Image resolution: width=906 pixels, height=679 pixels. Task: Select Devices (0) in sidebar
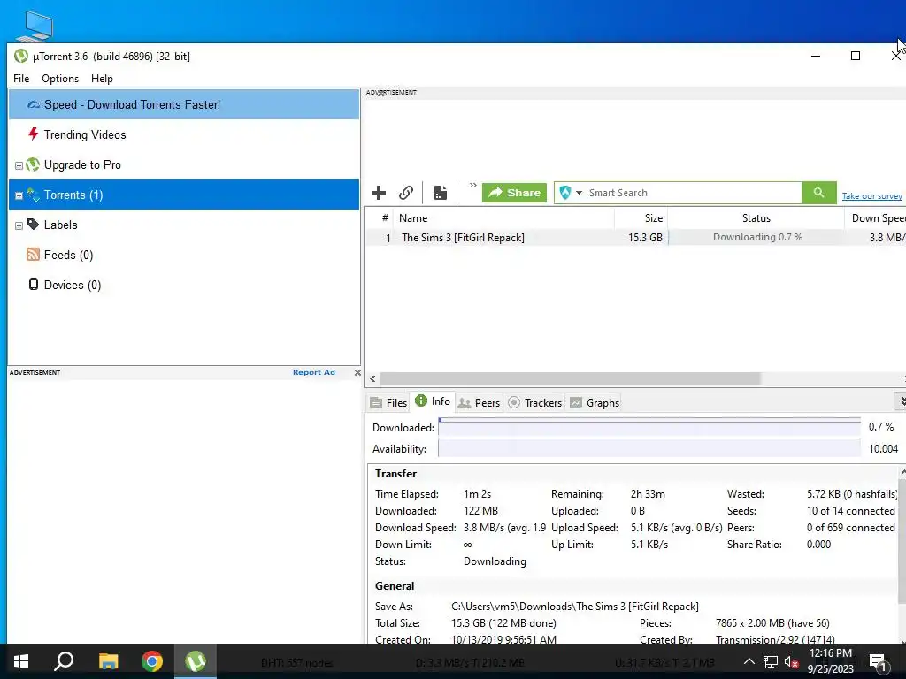[x=184, y=285]
